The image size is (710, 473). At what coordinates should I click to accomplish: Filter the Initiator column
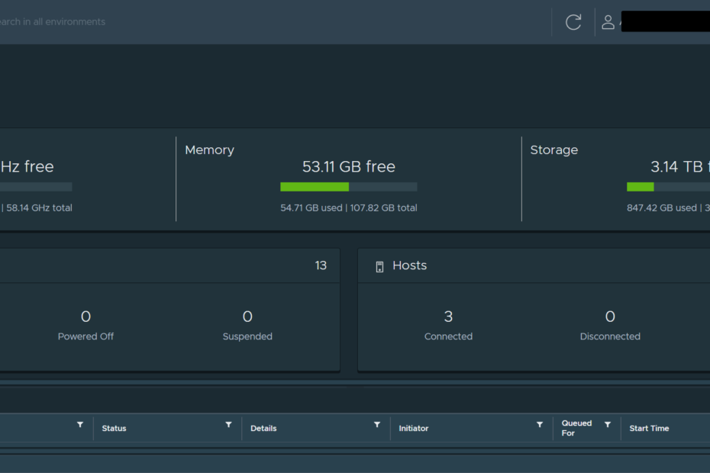coord(540,425)
